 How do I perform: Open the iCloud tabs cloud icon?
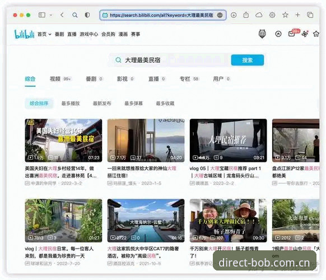tap(259, 15)
